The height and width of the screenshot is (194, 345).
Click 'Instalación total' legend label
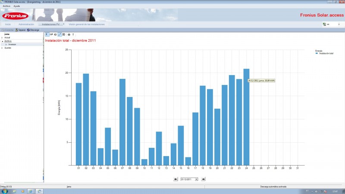[x=326, y=53]
